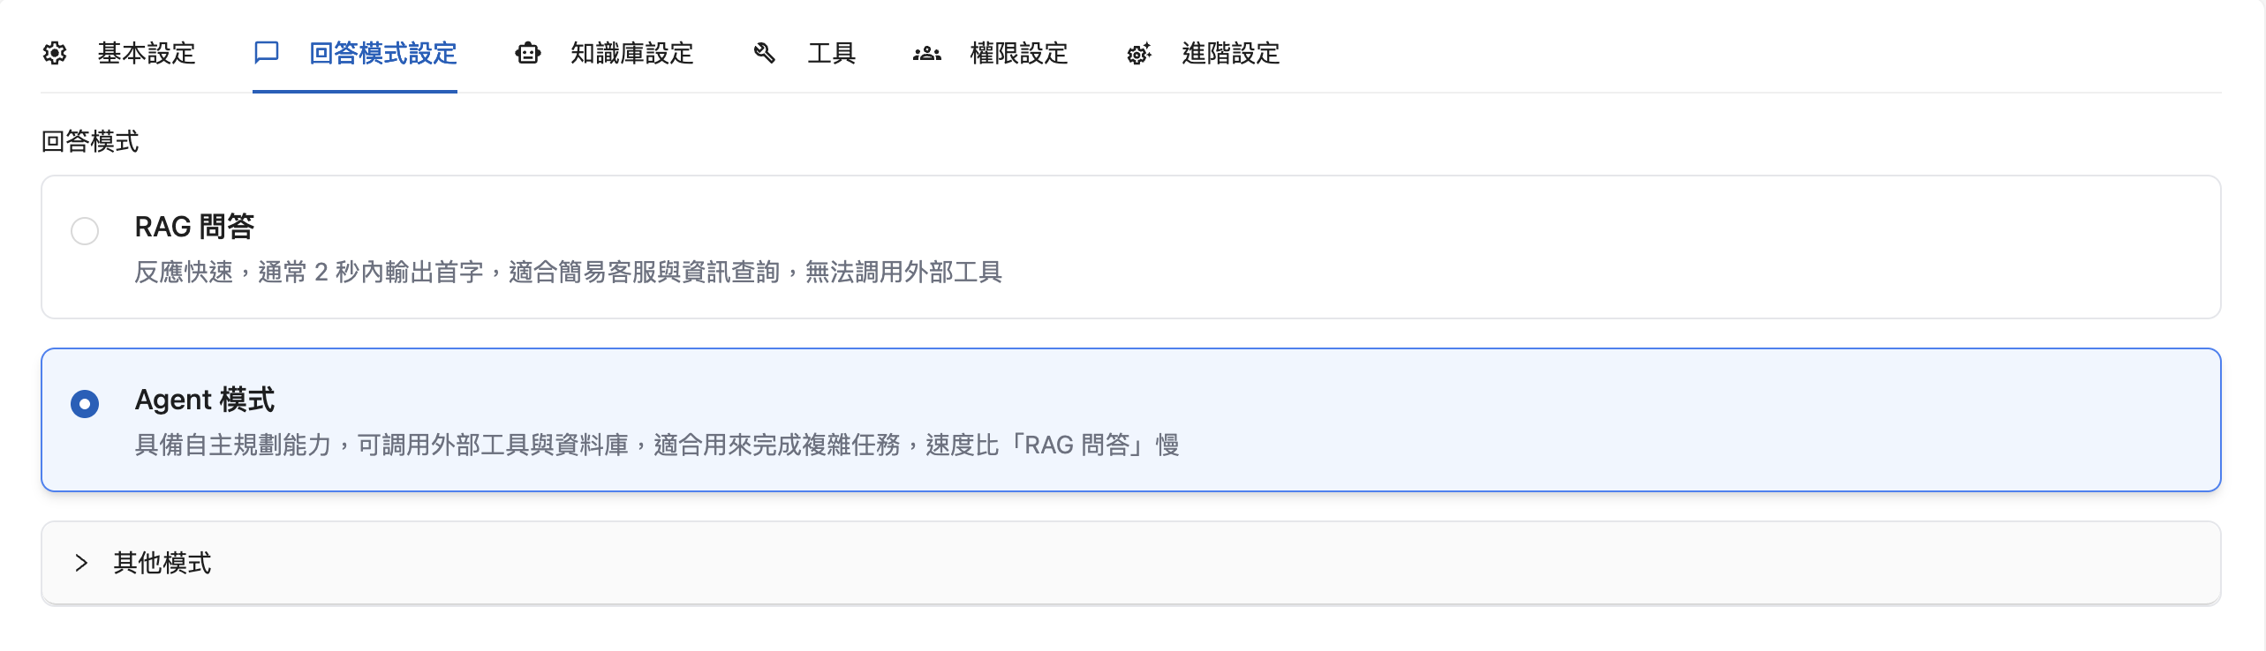Click the robot icon beside 知識庫設定
2266x651 pixels.
pyautogui.click(x=527, y=54)
